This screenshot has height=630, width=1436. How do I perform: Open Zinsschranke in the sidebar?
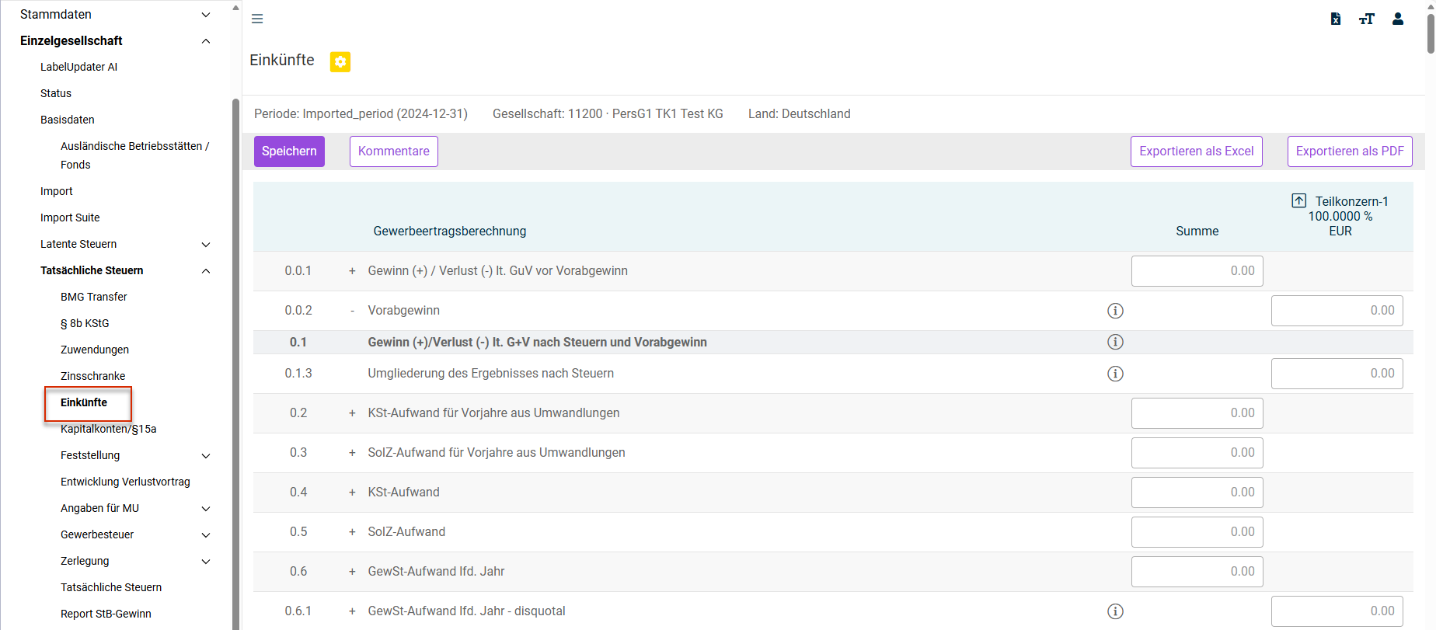click(93, 376)
